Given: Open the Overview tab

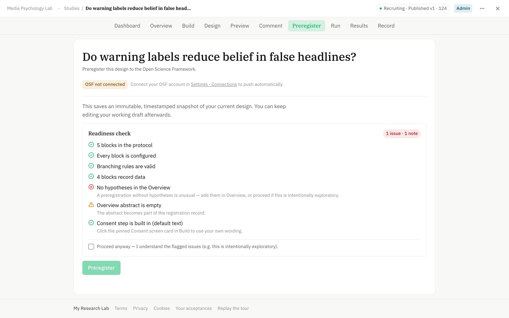Looking at the screenshot, I should 161,26.
